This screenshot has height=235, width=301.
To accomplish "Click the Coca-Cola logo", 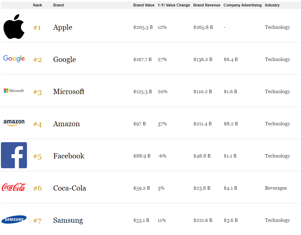I will coord(14,187).
